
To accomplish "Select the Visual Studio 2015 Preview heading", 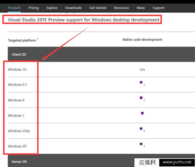I will [x=84, y=20].
